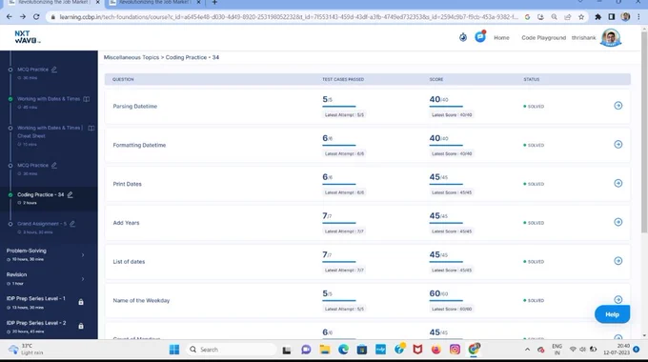Click the Name of the Weekday score progress bar
Viewport: 648px width, 362px height.
click(x=446, y=300)
